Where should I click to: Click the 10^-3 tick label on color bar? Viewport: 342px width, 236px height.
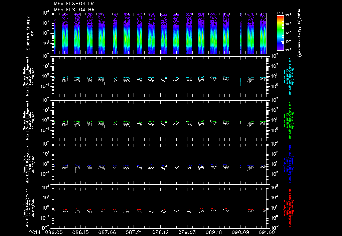click(x=288, y=15)
